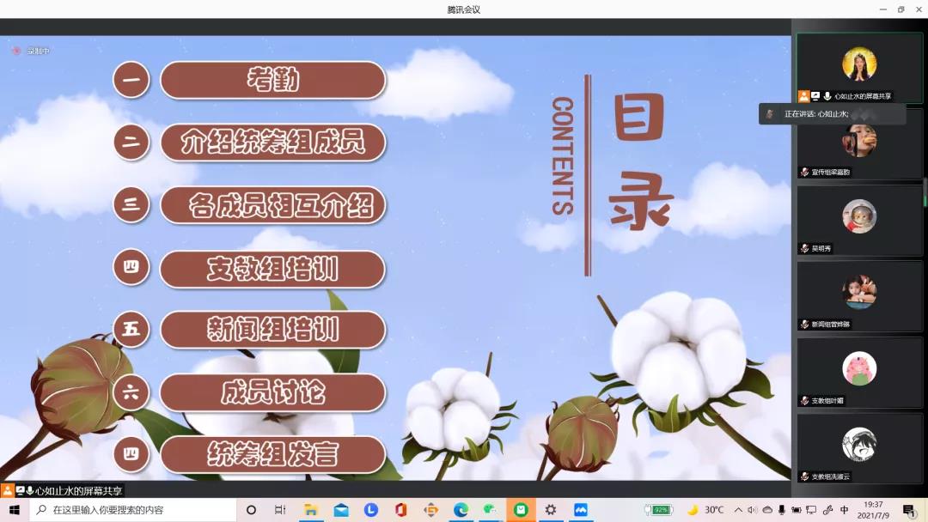Select the 心如止水 presenter video tile

click(858, 68)
